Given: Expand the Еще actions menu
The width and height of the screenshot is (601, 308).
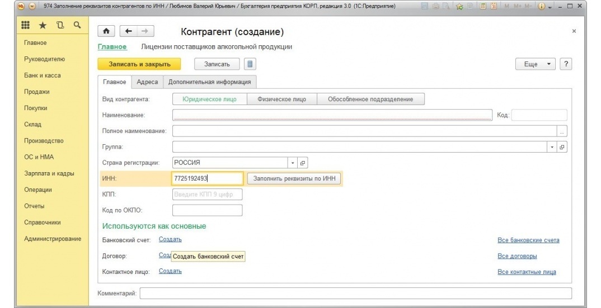Looking at the screenshot, I should pos(536,64).
